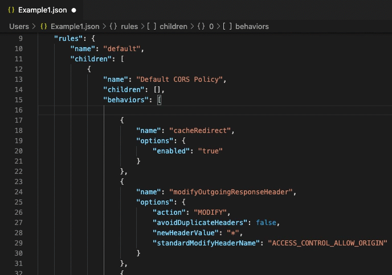Click the closing brace on line 30
392x275 pixels.
tap(138, 253)
